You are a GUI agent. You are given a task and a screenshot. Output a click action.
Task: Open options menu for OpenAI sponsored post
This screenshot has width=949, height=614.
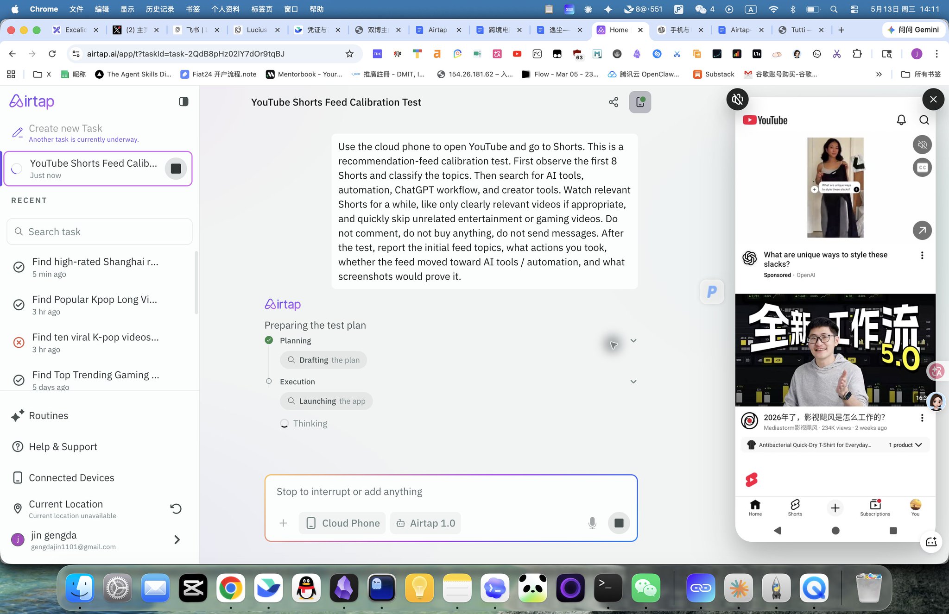[x=922, y=256]
